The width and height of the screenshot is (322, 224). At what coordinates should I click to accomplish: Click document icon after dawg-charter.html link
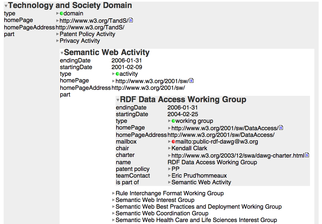click(307, 155)
